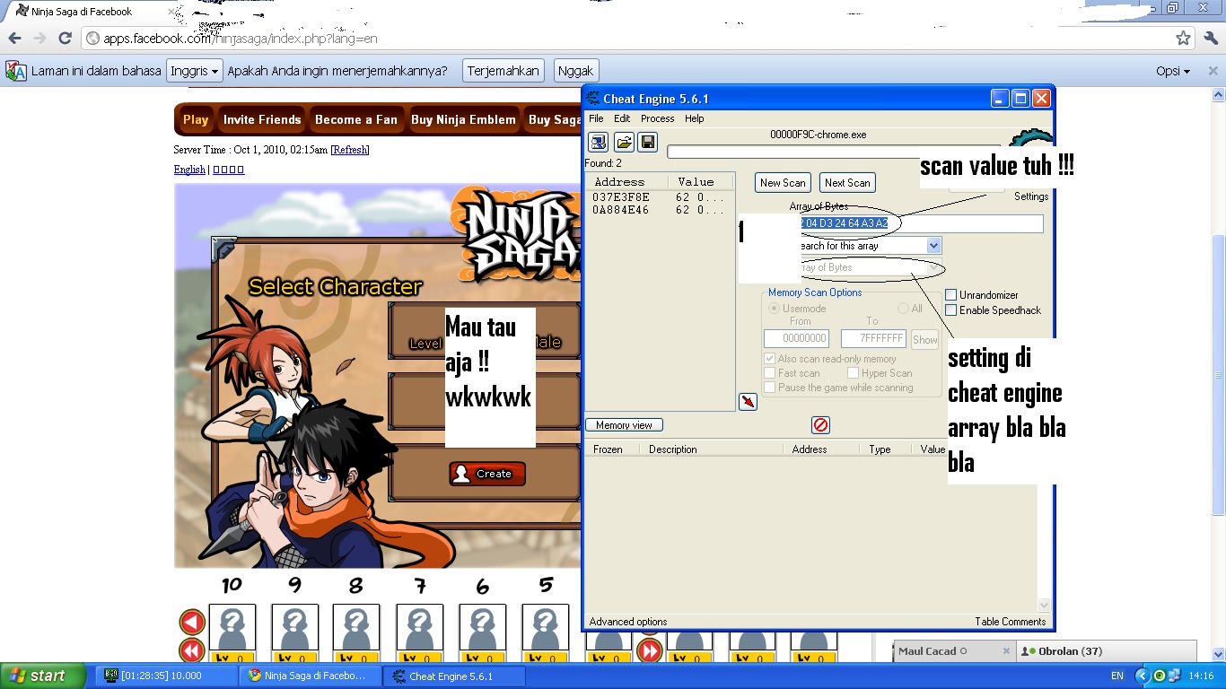Open the Help menu in Cheat Engine
The width and height of the screenshot is (1226, 689).
pos(695,118)
